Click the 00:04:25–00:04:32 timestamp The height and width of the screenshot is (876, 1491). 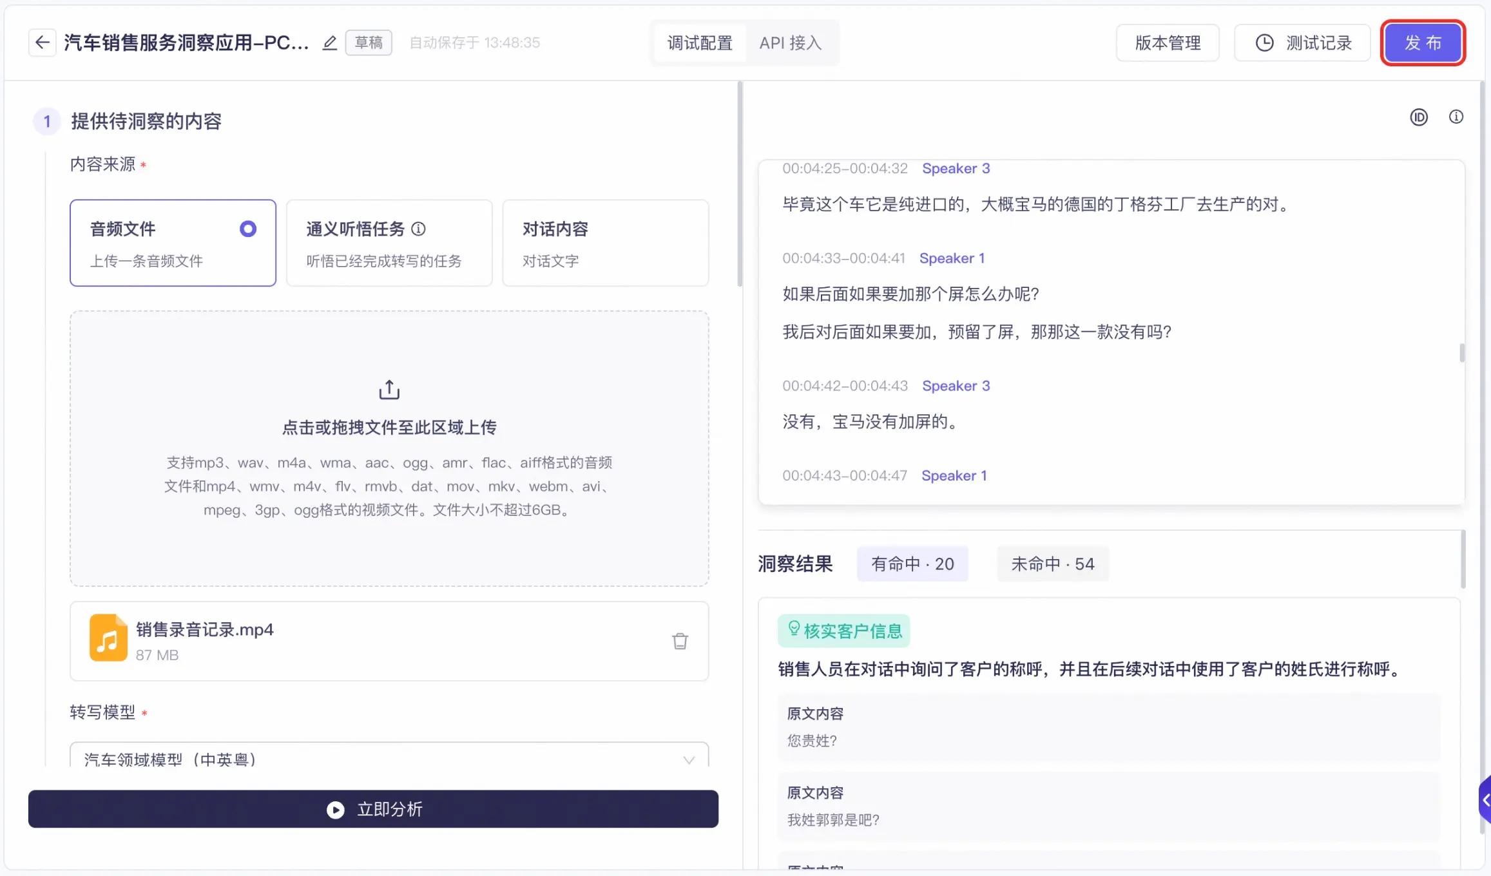pyautogui.click(x=845, y=169)
